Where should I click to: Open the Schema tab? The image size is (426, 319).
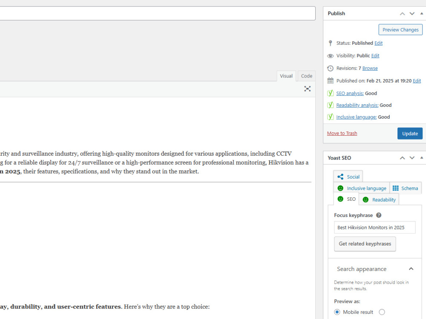coord(406,188)
